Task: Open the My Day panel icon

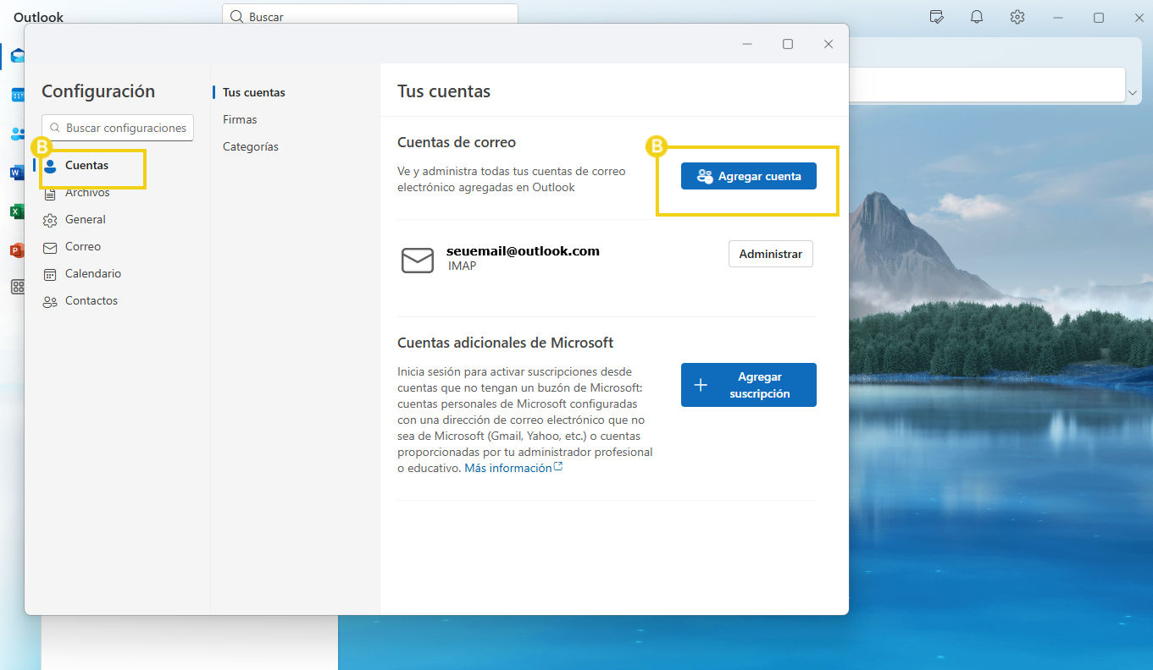Action: tap(936, 17)
